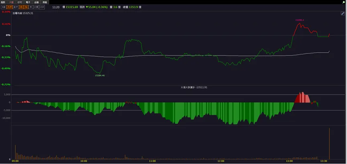Click the 13:00 time axis marker
The height and width of the screenshot is (164, 347).
pyautogui.click(x=290, y=161)
